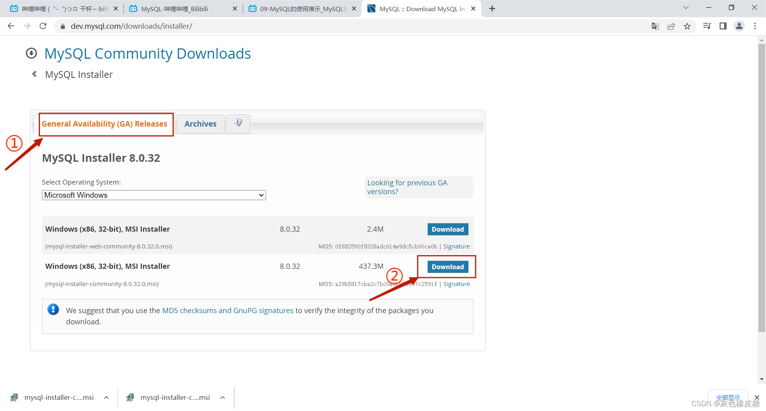
Task: Open MD5 checksums and GnuPG signatures link
Action: click(228, 310)
